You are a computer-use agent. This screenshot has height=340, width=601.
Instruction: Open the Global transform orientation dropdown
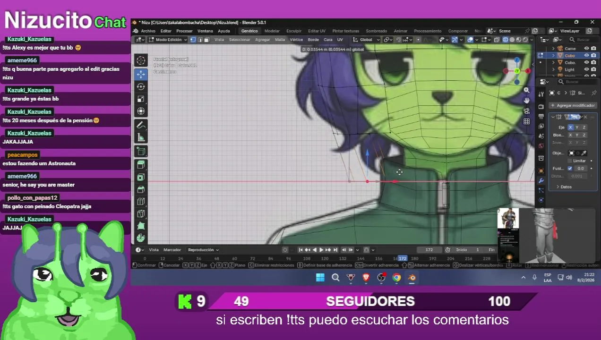pyautogui.click(x=366, y=40)
